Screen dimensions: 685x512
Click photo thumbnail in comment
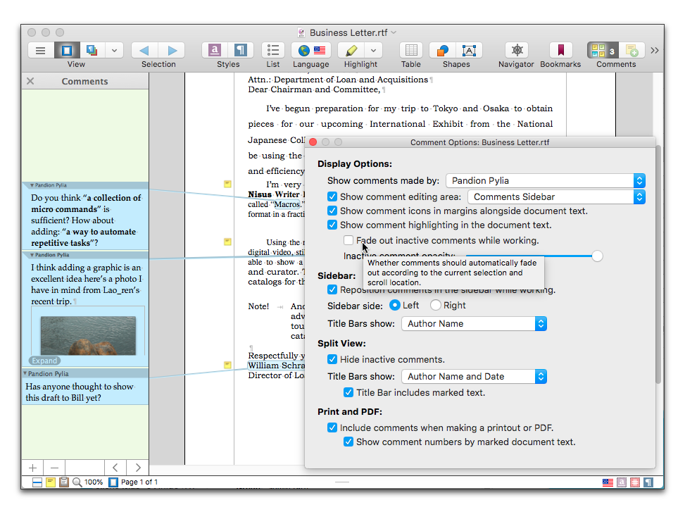(x=88, y=335)
